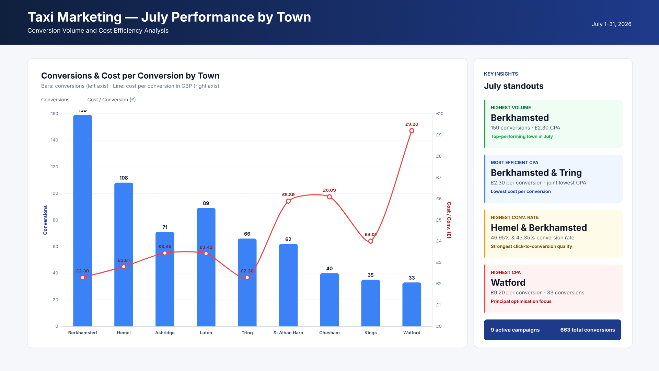Click the £2.30 data point on Tring bar
The image size is (659, 371).
point(247,278)
